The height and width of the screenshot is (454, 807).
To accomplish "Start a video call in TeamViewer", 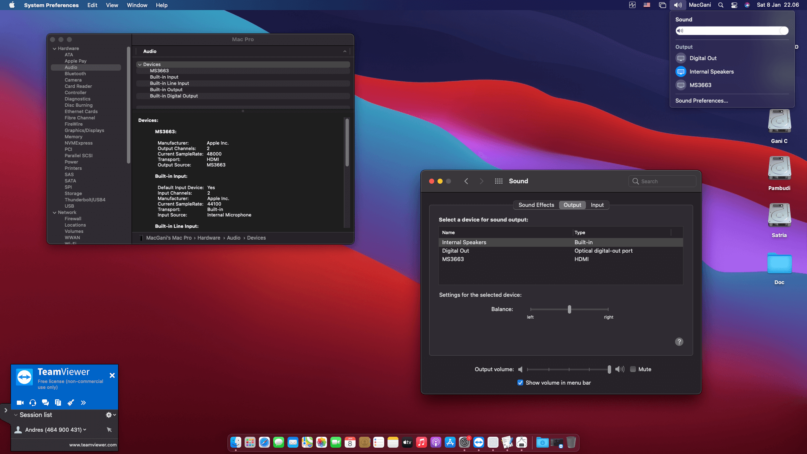I will point(20,403).
